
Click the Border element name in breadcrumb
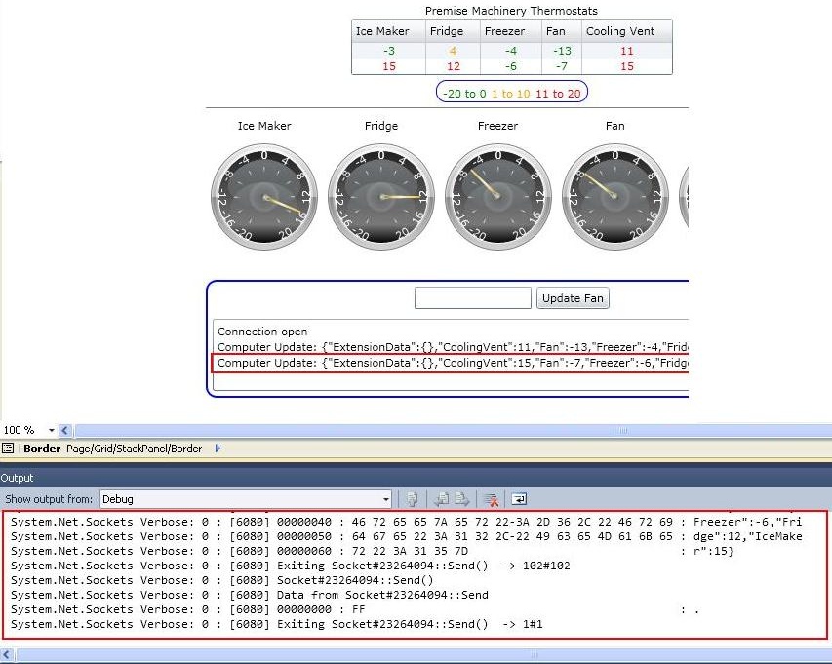click(42, 449)
